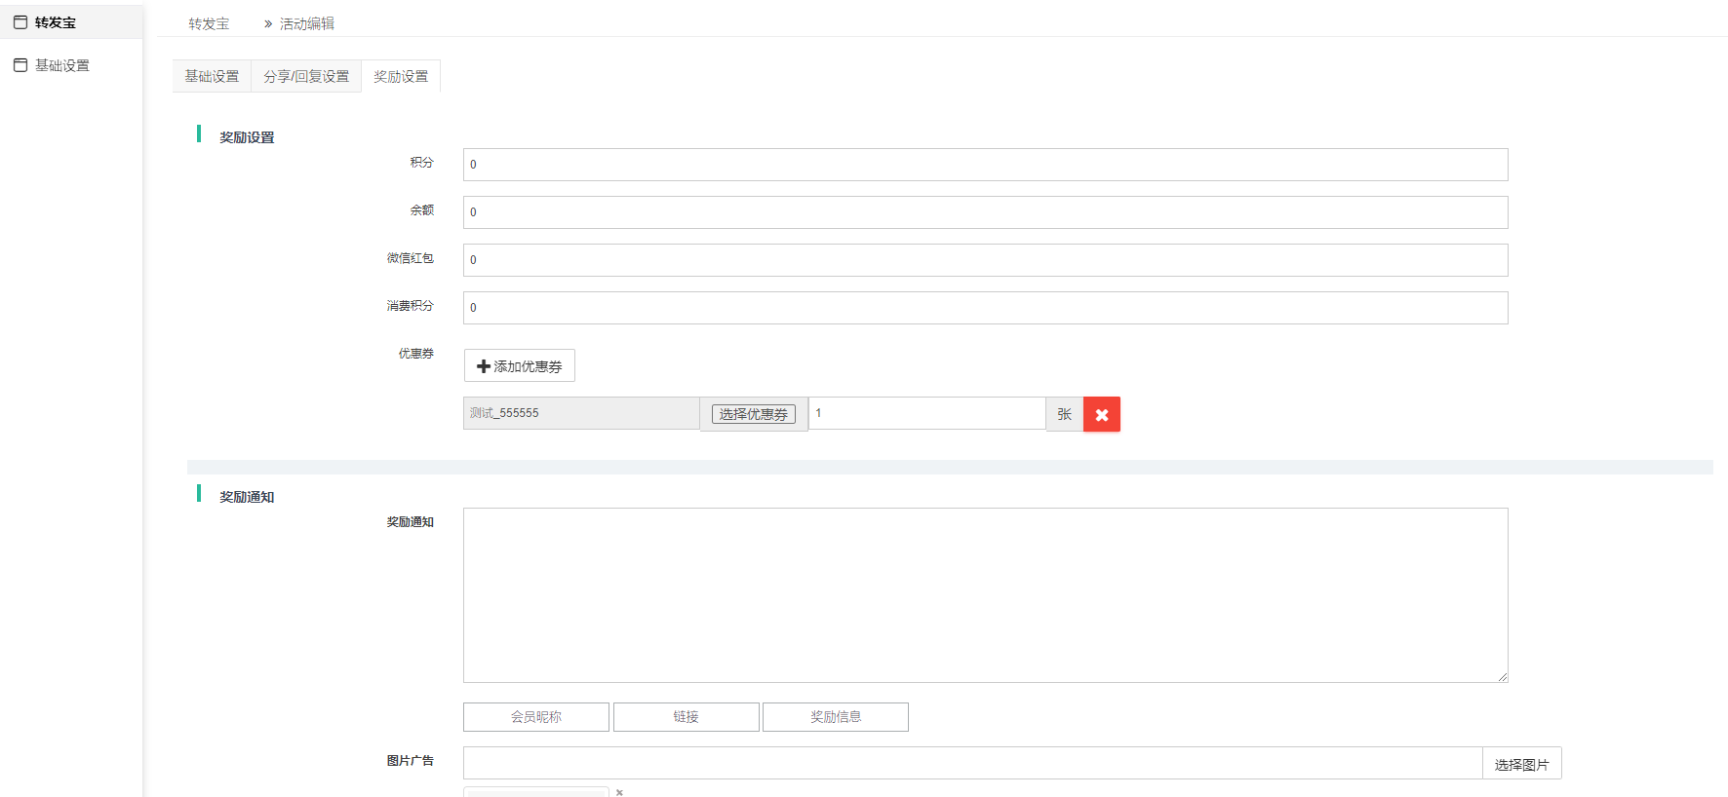Image resolution: width=1728 pixels, height=797 pixels.
Task: Click the 基础设置 sidebar menu icon
Action: click(x=20, y=65)
